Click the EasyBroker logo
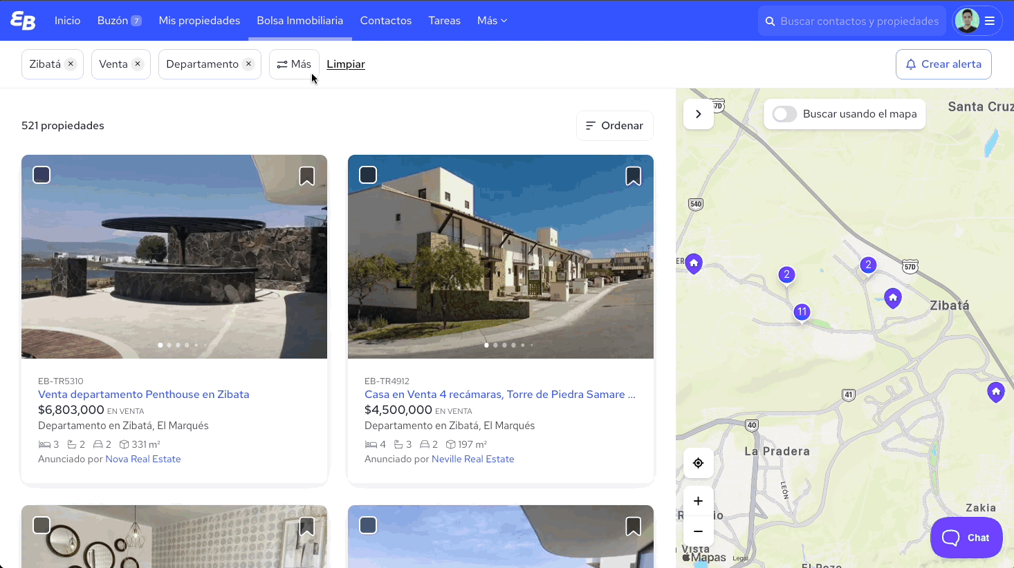 [23, 21]
